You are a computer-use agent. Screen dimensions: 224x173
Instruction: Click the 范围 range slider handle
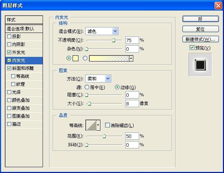104,136
